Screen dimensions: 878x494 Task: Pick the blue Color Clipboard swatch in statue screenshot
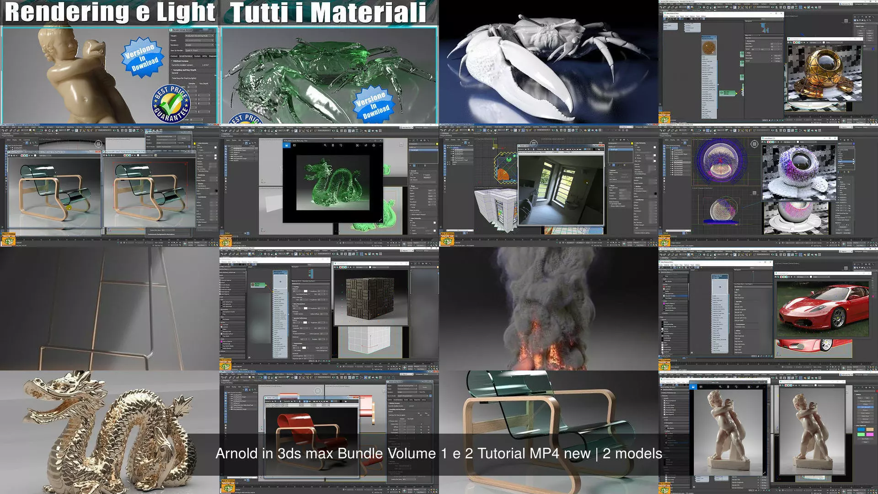tap(861, 430)
